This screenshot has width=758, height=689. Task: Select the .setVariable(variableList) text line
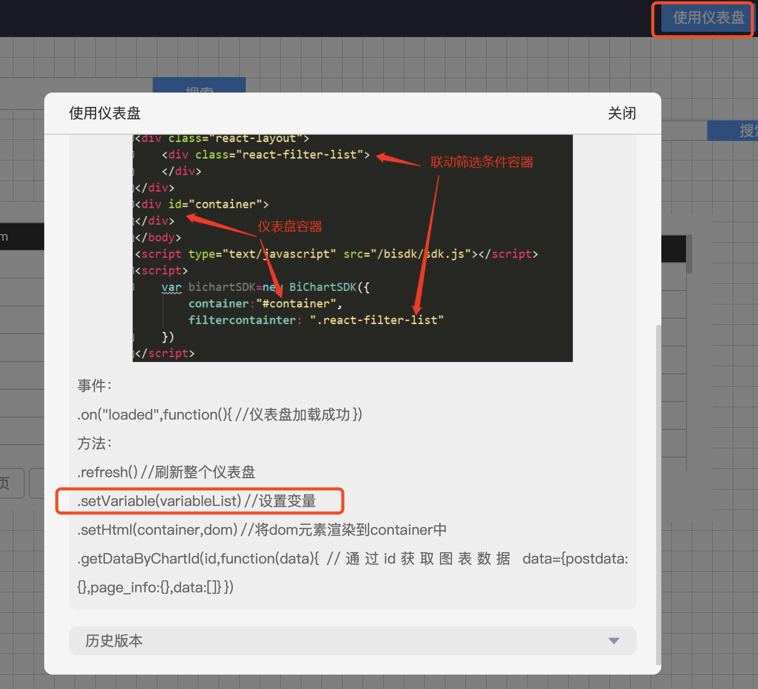point(196,501)
